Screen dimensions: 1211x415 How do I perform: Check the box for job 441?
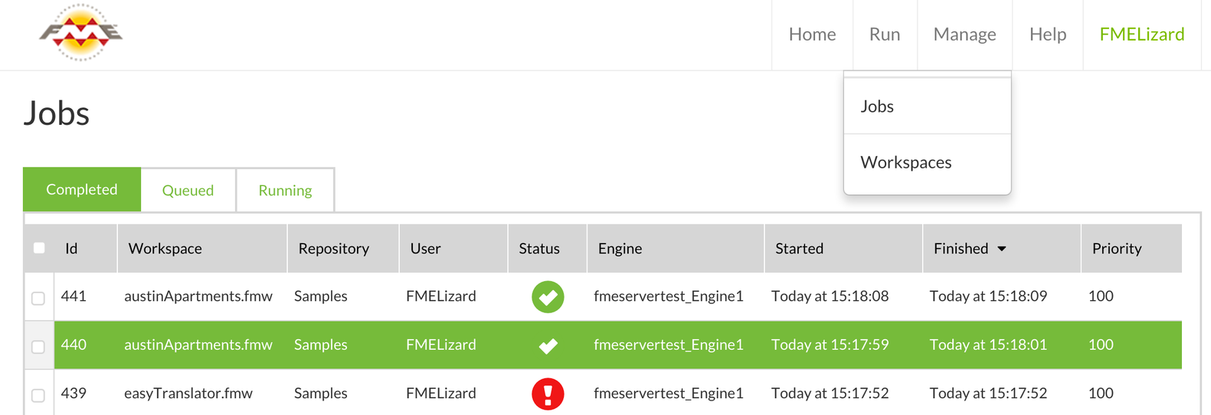[38, 298]
